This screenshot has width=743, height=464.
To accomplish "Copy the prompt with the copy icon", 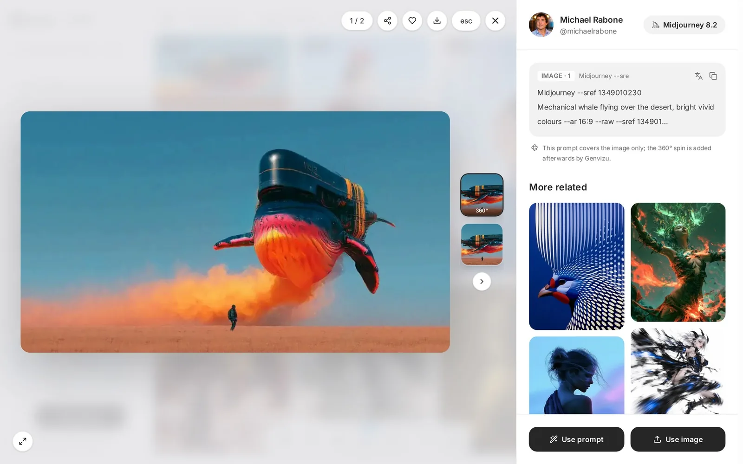I will (713, 76).
